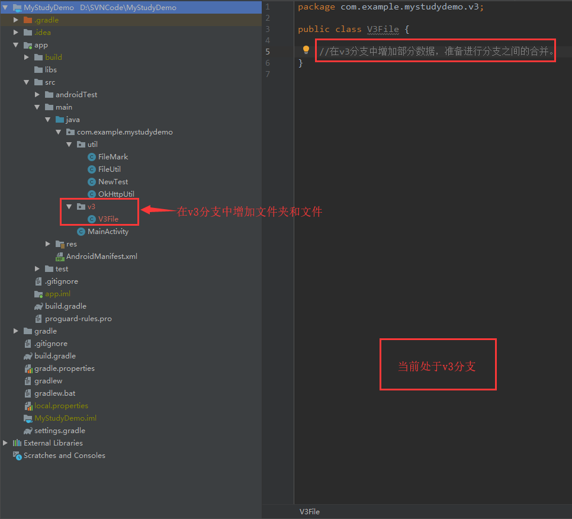572x519 pixels.
Task: Select root build.gradle file
Action: [55, 356]
